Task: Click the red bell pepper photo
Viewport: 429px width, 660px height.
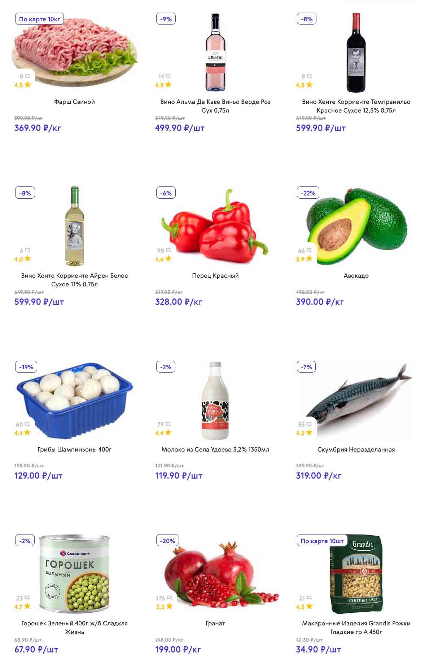Action: click(x=216, y=226)
